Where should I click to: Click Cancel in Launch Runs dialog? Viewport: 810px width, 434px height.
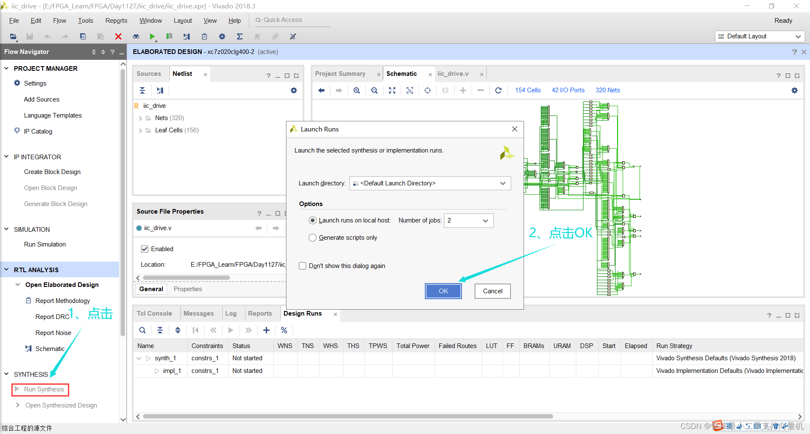(492, 291)
